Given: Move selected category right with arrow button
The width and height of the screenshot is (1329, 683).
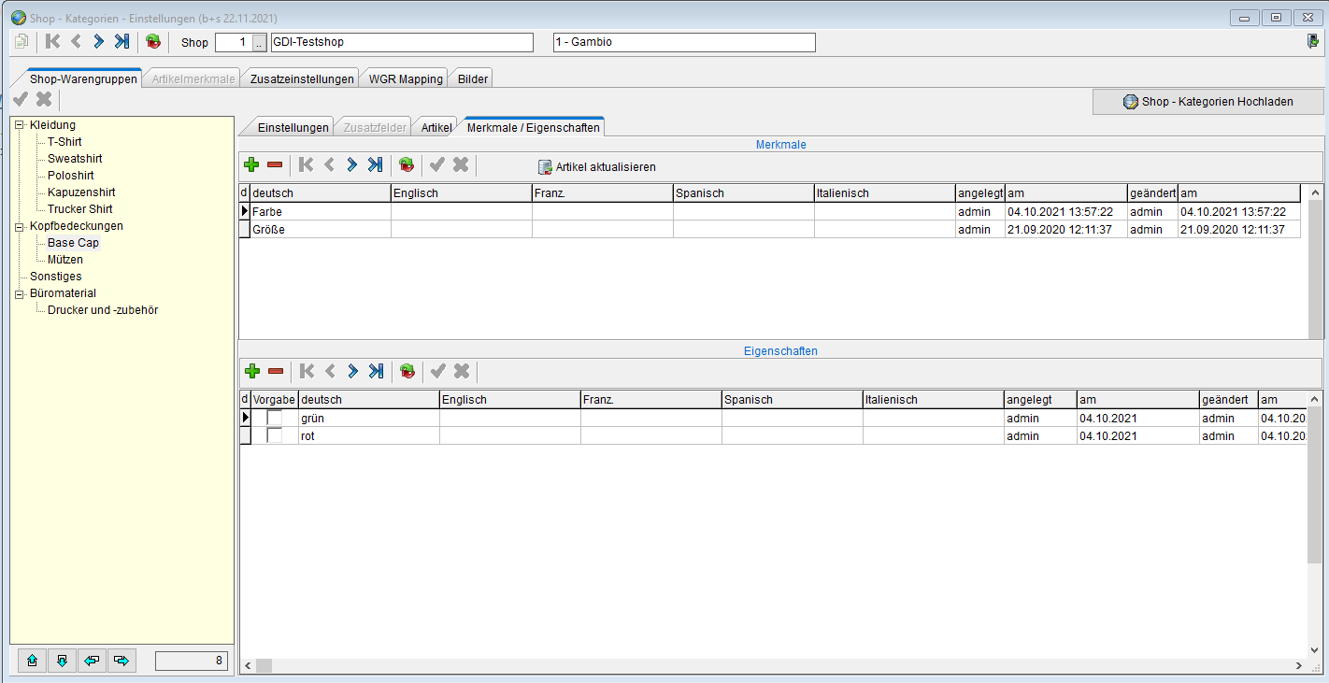Looking at the screenshot, I should [x=121, y=661].
